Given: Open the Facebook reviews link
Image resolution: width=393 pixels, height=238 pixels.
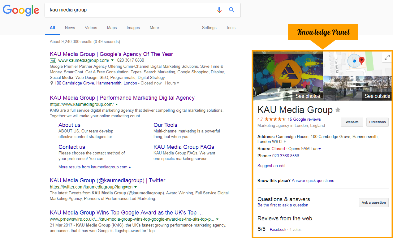Looking at the screenshot, I should pyautogui.click(x=278, y=230).
